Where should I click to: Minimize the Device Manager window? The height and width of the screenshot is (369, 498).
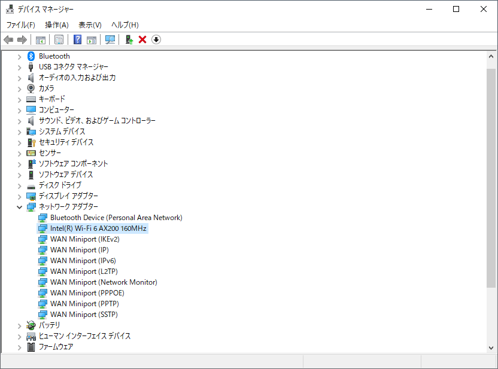click(429, 9)
